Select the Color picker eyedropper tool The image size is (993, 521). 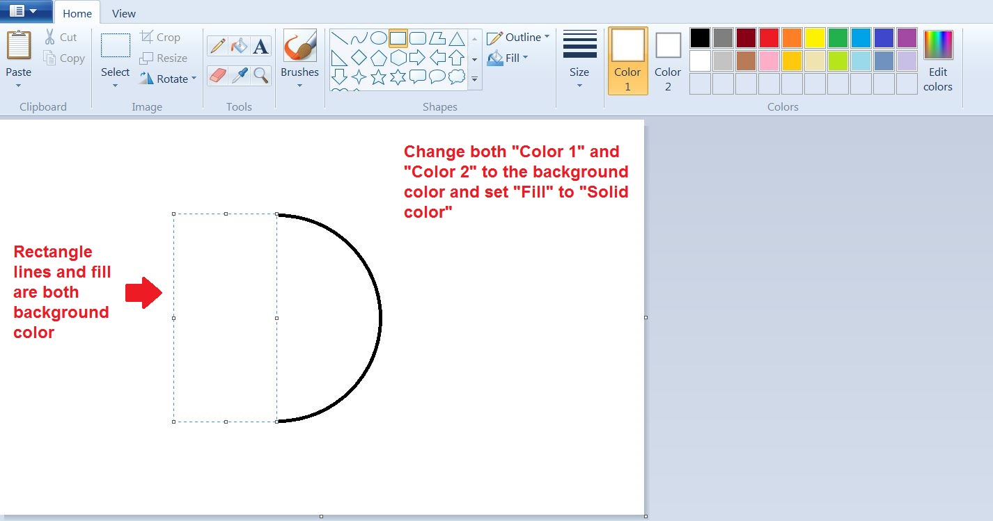(x=240, y=75)
